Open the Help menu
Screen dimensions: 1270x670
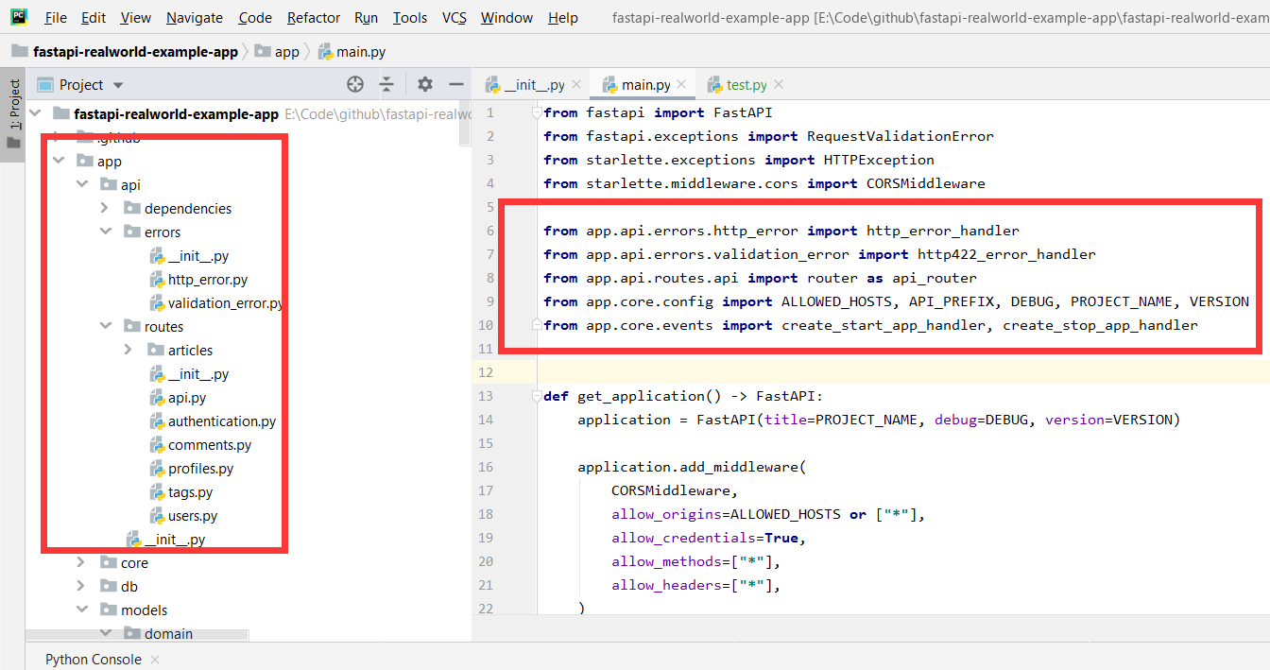[x=563, y=17]
